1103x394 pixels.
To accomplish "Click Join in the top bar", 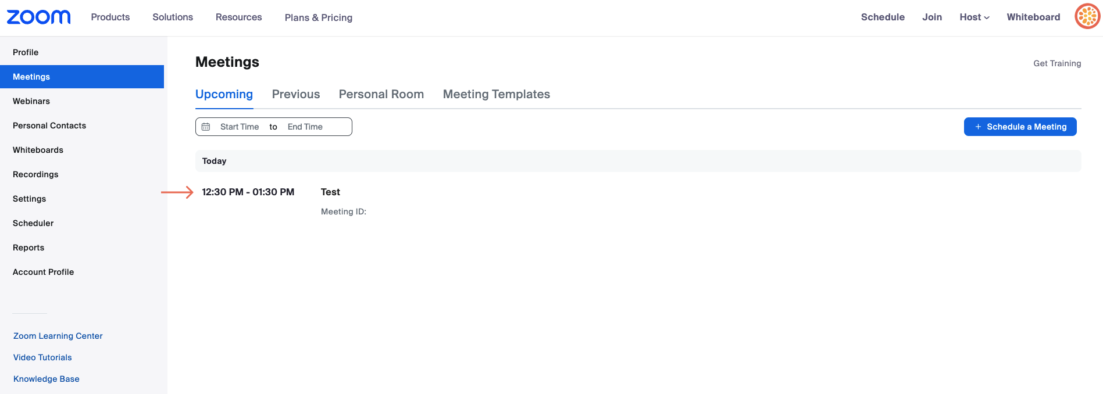I will (932, 17).
